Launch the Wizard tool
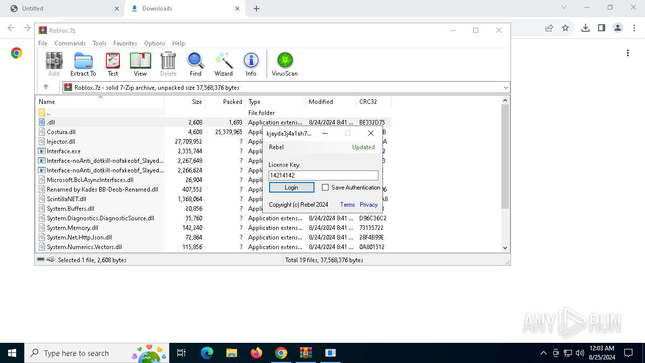Viewport: 645px width, 363px height. coord(223,64)
